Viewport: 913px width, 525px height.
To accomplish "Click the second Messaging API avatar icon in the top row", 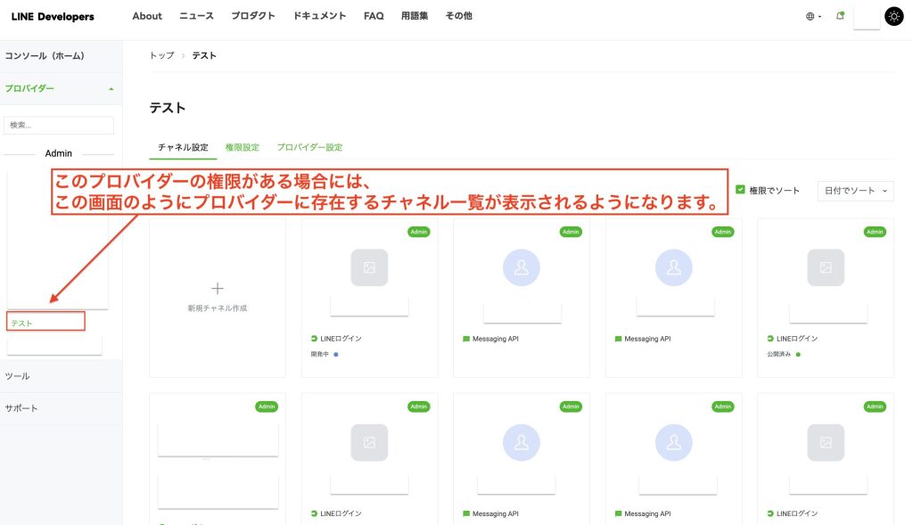I will [673, 267].
